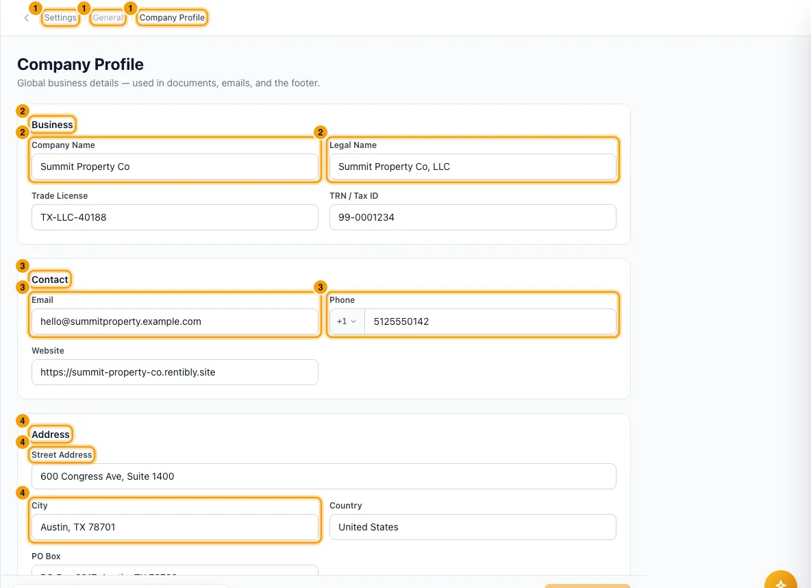
Task: Click the Address section heading
Action: [50, 434]
